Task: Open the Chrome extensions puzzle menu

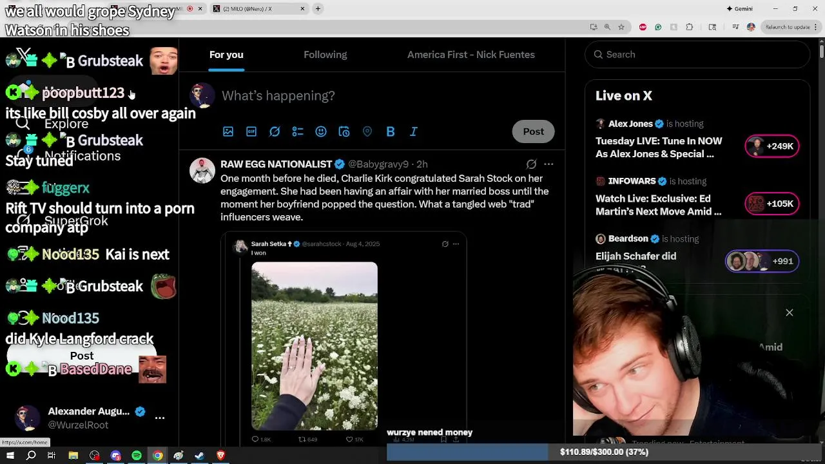Action: point(690,27)
